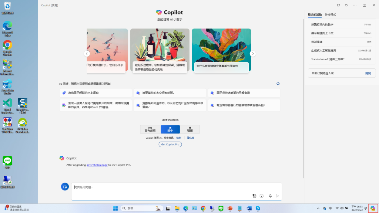Select the 富有創意 conversation style

pyautogui.click(x=150, y=129)
